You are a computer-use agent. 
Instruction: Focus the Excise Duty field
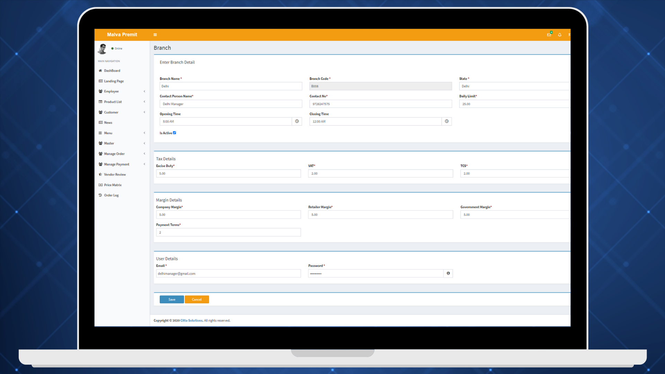[x=229, y=173]
